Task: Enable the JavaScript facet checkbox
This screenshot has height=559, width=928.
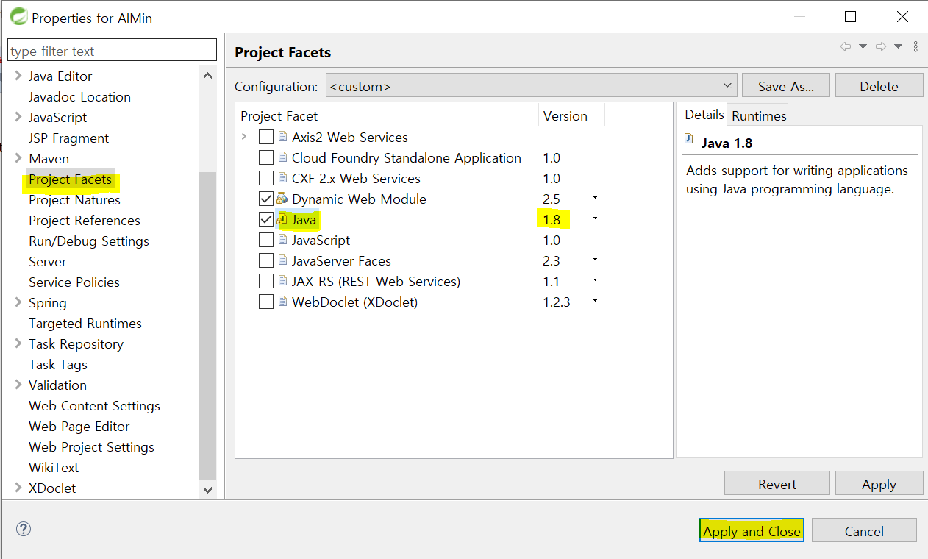Action: click(266, 240)
